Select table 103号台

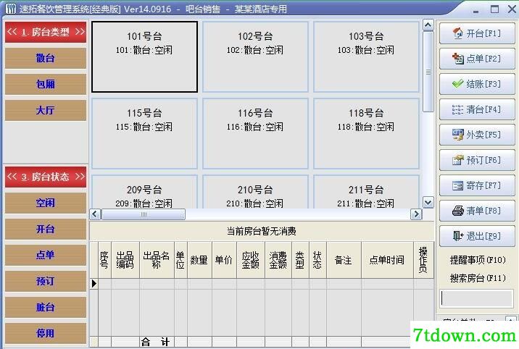(366, 57)
